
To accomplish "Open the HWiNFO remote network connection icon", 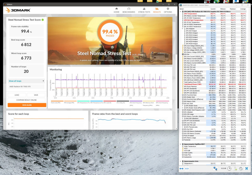I will point(215,169).
